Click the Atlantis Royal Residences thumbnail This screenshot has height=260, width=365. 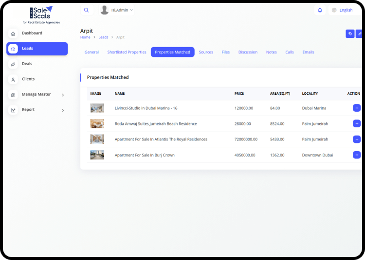[x=97, y=139]
